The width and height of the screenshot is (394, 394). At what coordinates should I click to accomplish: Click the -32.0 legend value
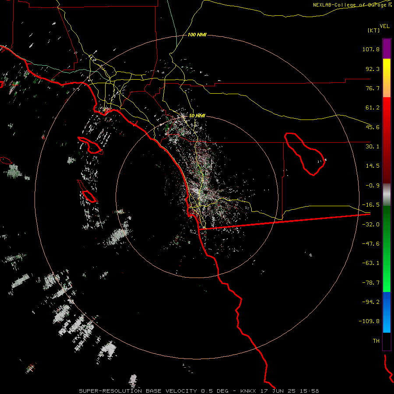[x=371, y=225]
